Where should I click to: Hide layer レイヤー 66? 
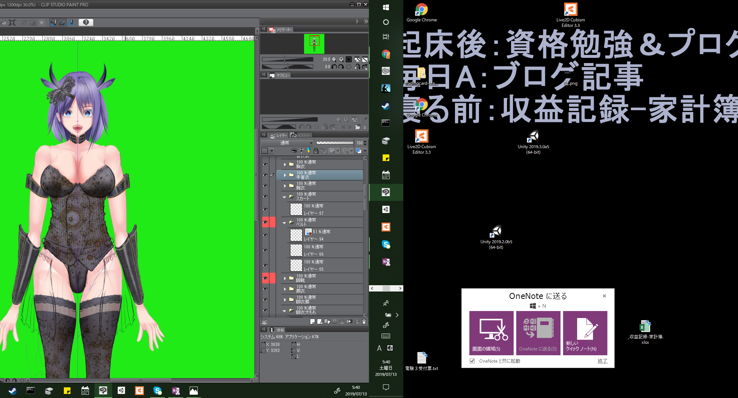pyautogui.click(x=265, y=250)
